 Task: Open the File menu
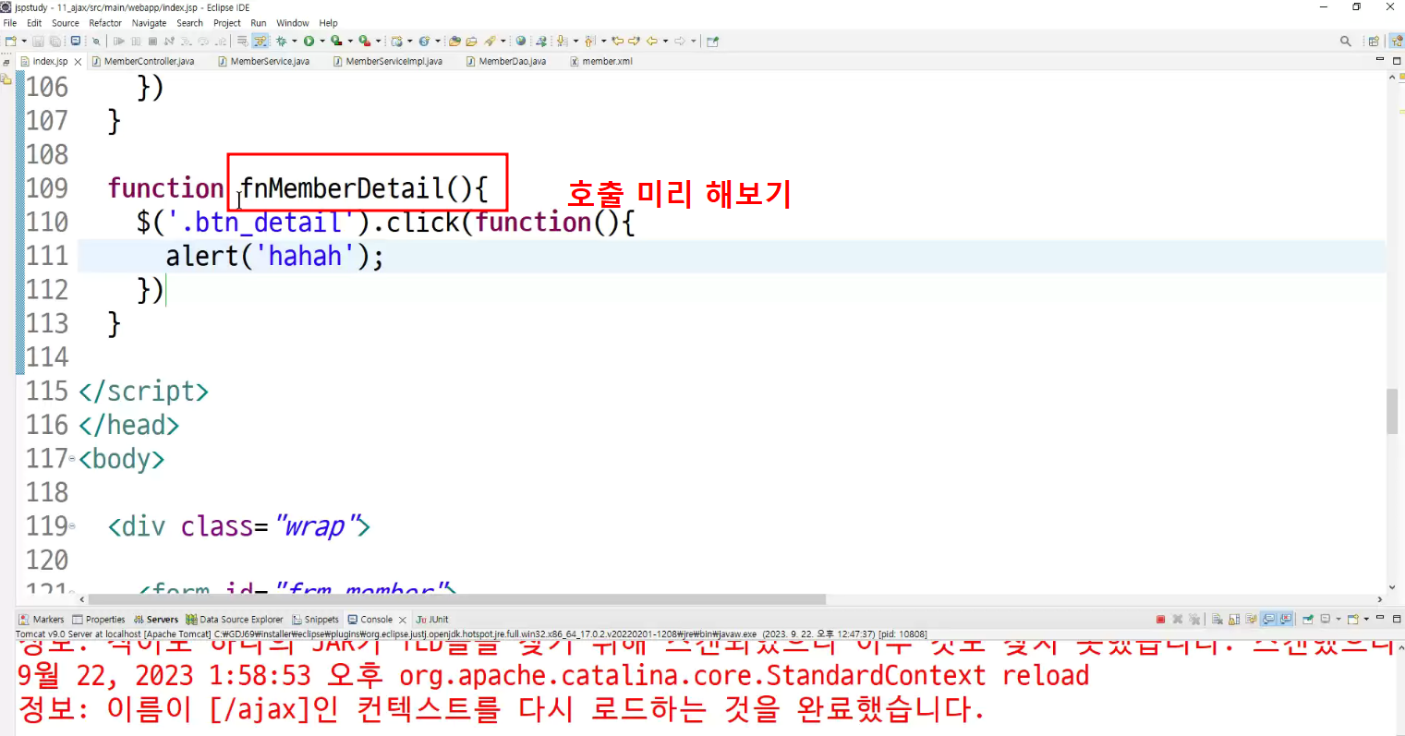(10, 23)
